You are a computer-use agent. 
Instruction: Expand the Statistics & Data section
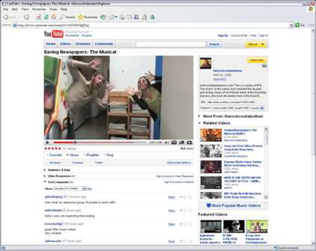58,170
